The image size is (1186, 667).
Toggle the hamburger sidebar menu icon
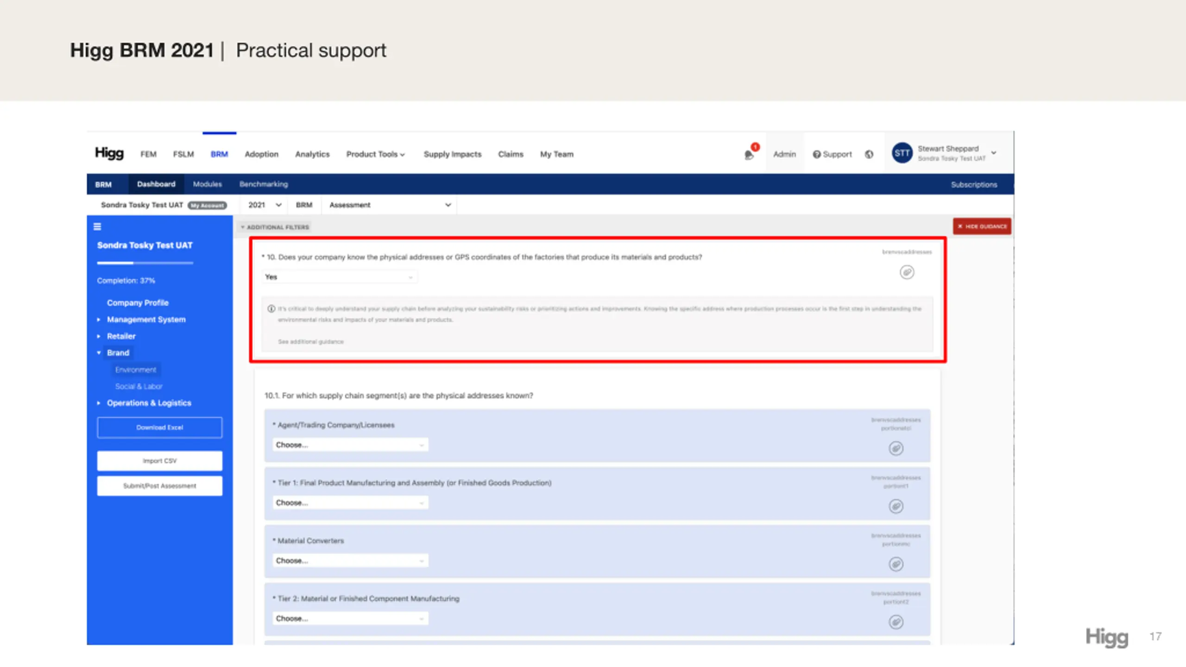[x=97, y=227]
